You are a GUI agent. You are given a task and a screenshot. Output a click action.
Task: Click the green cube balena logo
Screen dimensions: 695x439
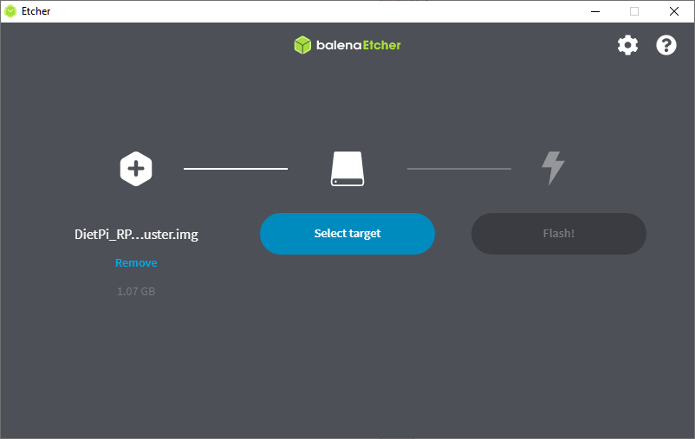click(302, 45)
